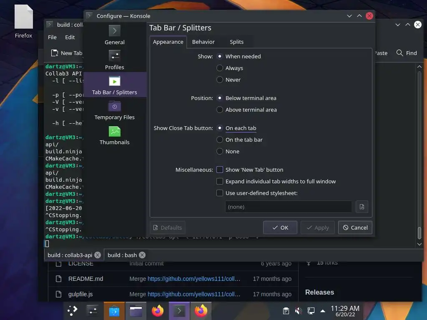Open the clipboard tray icon

(286, 311)
